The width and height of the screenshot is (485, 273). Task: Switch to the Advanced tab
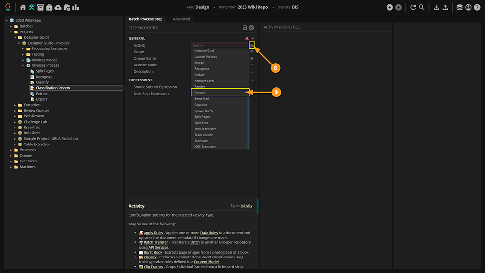(x=181, y=19)
